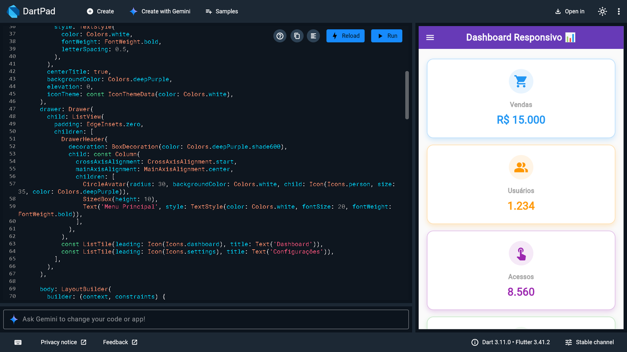
Task: Click Create with Gemini button
Action: tap(160, 11)
